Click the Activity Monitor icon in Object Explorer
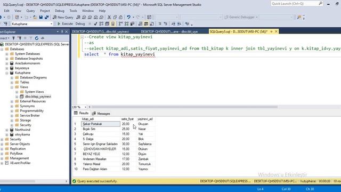Image resolution: width=341 pixels, height=192 pixels. point(43,38)
